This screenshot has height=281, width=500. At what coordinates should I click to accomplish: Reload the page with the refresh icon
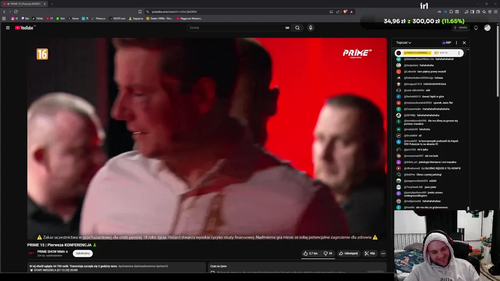16,12
